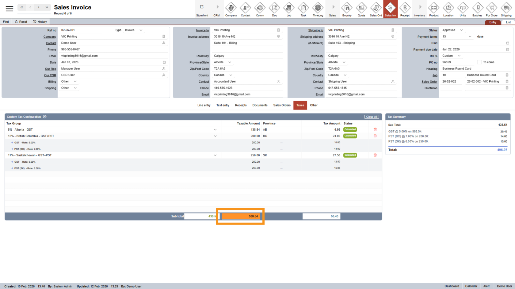Open the hamburger main menu
Screen dimensions: 515x289
(10, 9)
